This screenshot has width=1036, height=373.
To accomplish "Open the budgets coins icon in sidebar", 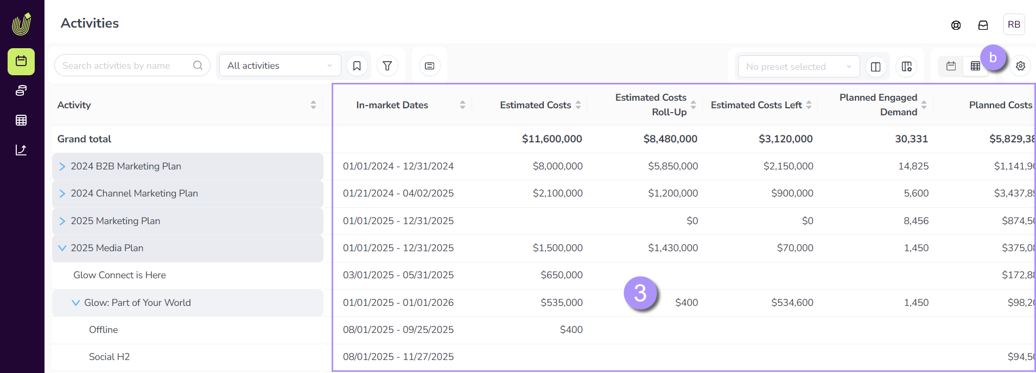I will pos(21,91).
